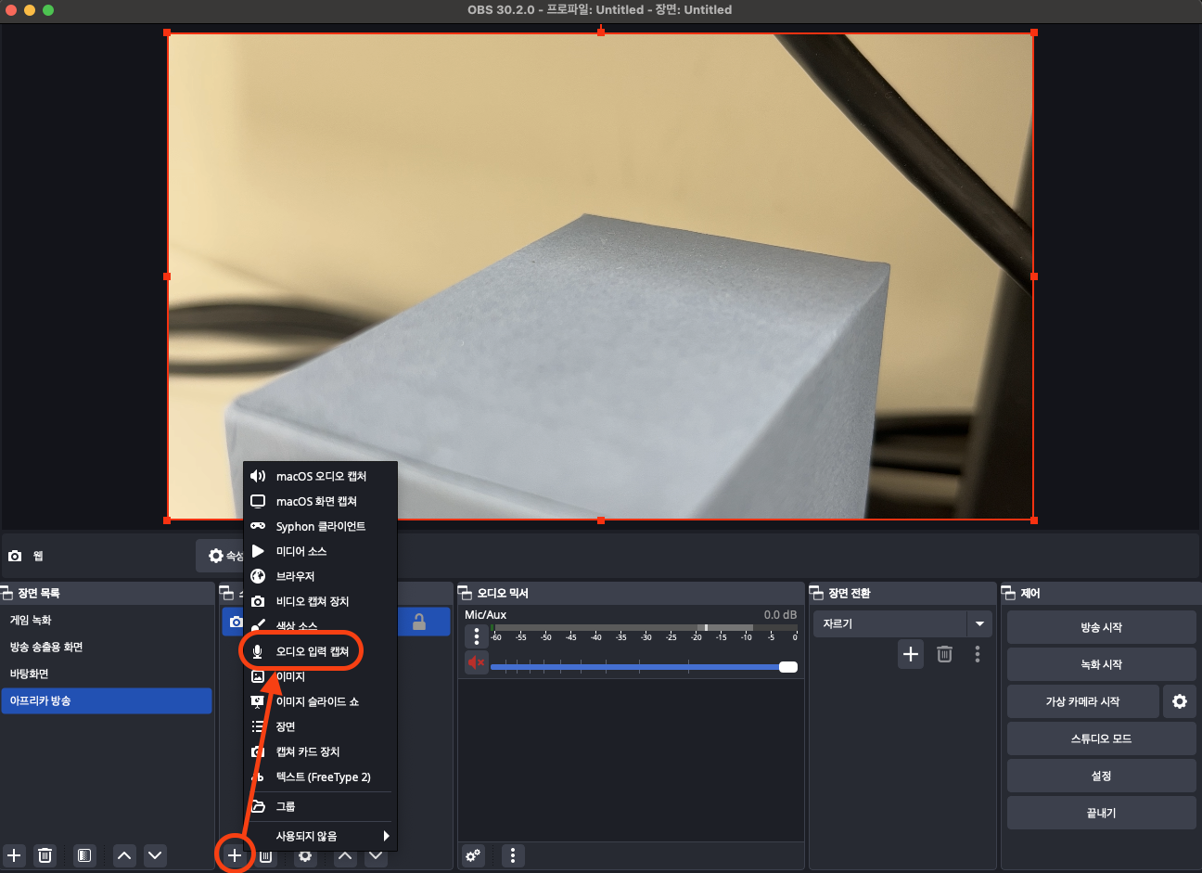Click add source plus button
The image size is (1202, 873).
235,855
